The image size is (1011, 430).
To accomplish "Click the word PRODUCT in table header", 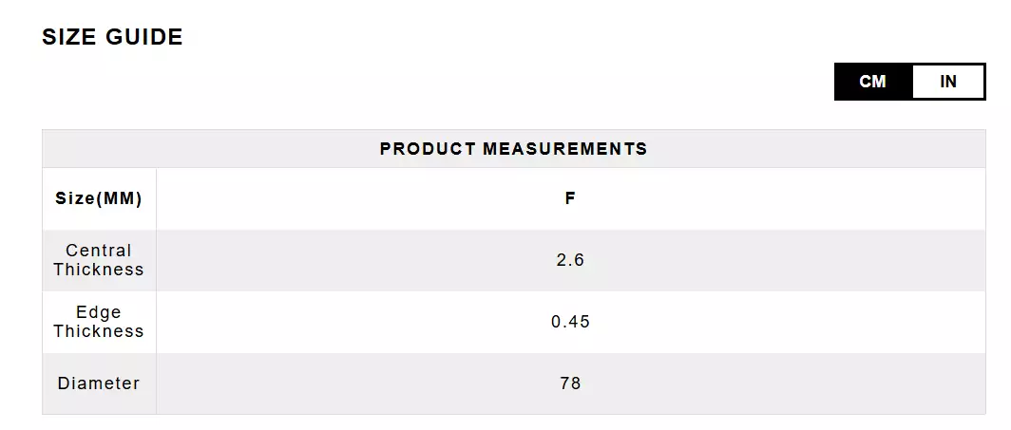I will click(428, 149).
